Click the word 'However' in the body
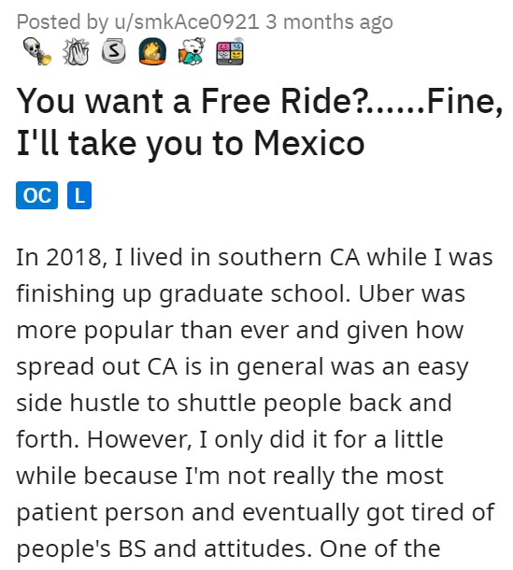The height and width of the screenshot is (570, 513). [x=139, y=439]
